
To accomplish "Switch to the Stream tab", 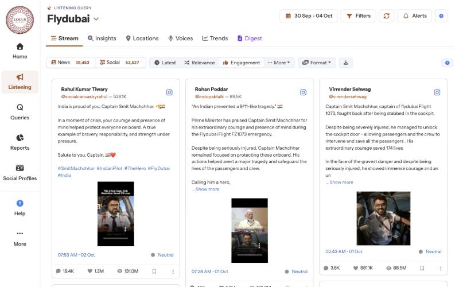I will [x=64, y=38].
